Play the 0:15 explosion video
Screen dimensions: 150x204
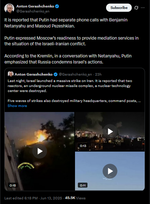pyautogui.click(x=40, y=151)
